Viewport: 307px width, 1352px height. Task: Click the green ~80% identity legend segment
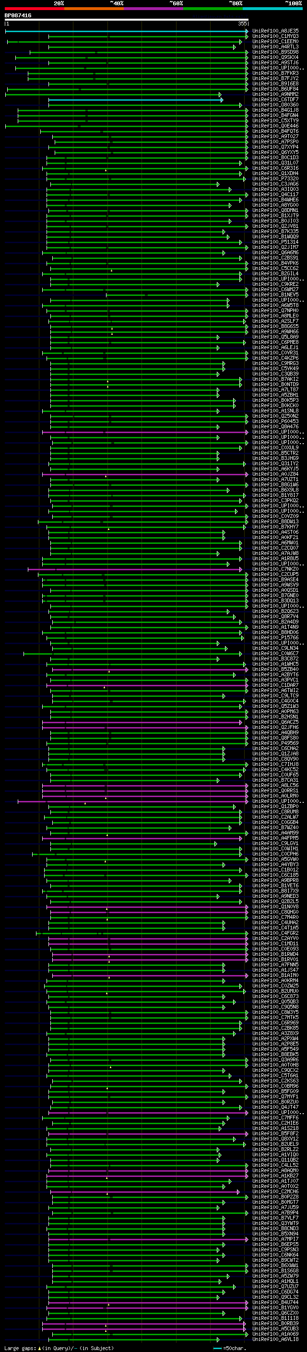pos(213,9)
